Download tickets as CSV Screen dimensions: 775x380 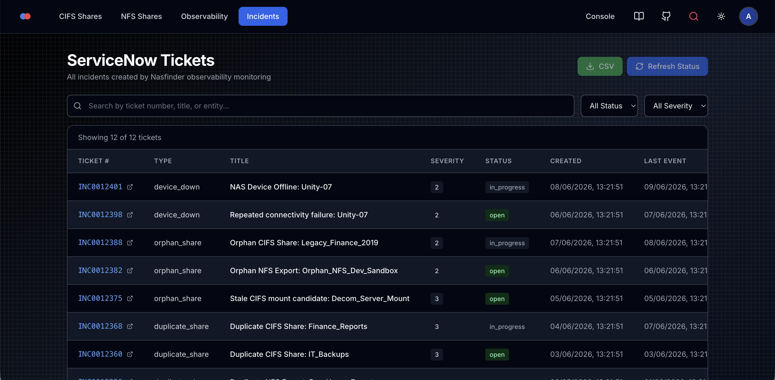coord(600,66)
